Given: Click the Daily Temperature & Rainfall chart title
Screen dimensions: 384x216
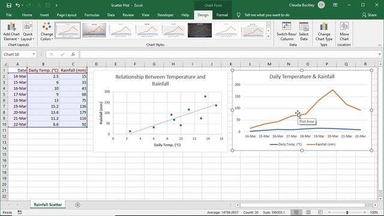Looking at the screenshot, I should (x=302, y=76).
